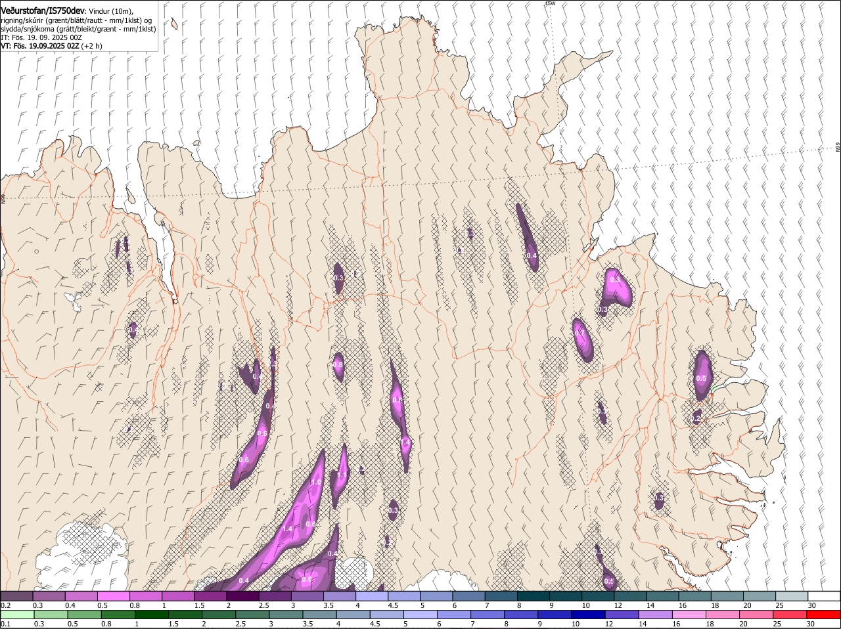This screenshot has width=841, height=629.
Task: Click the pale green 0.1–0.3 swatch in lower legend
Action: [x=16, y=615]
